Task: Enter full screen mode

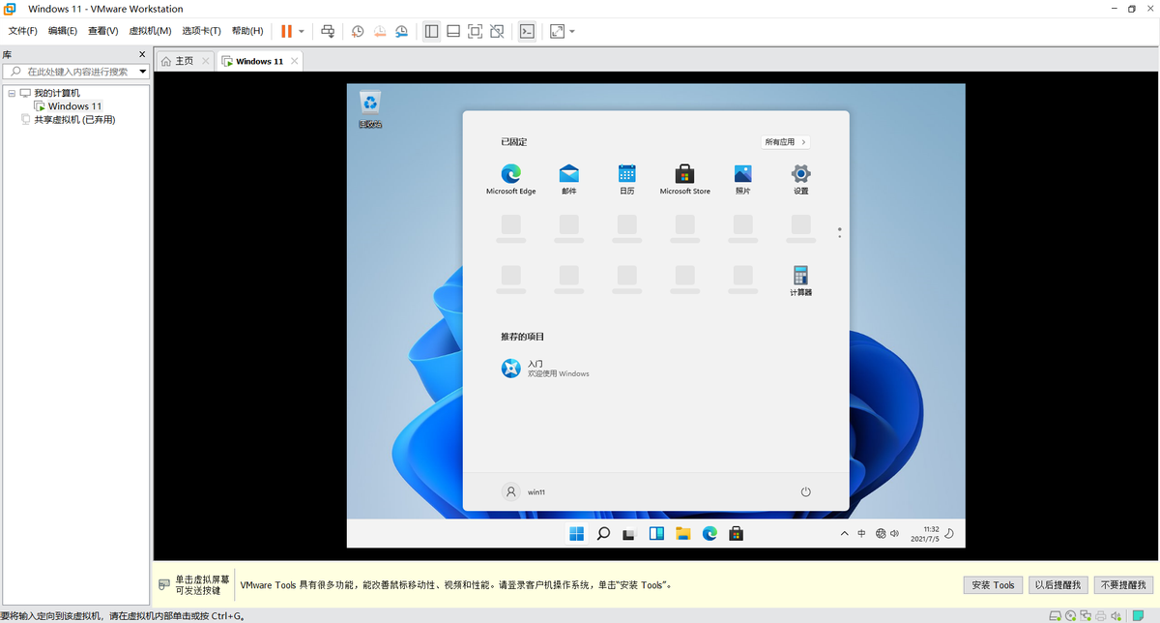Action: [x=475, y=31]
